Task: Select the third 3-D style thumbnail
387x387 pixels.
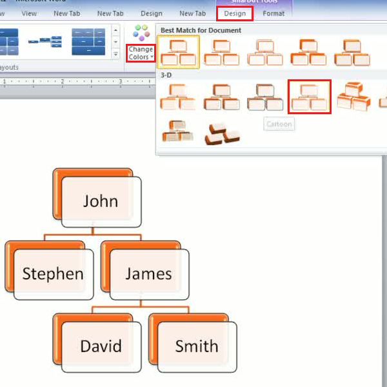Action: coord(265,97)
